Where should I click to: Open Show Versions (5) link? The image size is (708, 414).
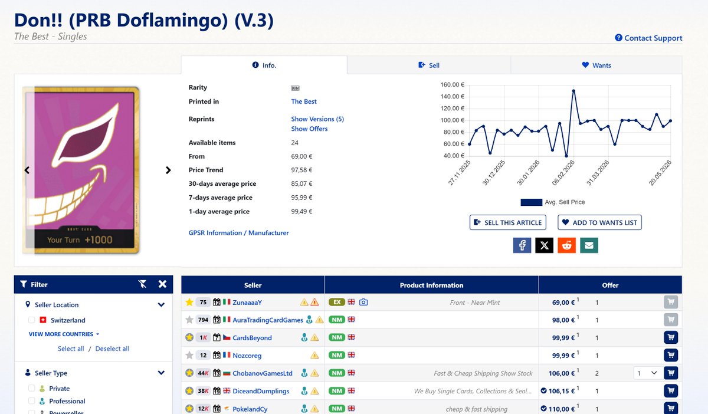pyautogui.click(x=317, y=119)
